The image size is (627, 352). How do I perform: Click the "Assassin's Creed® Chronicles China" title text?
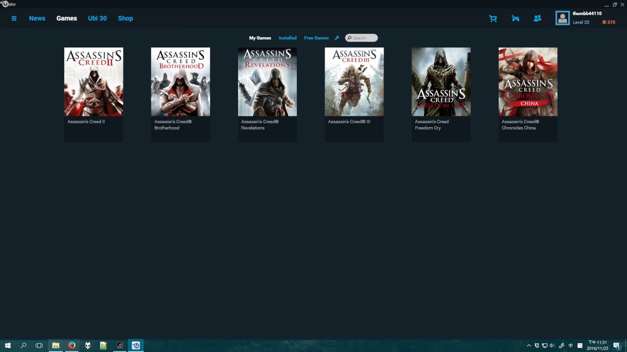520,125
